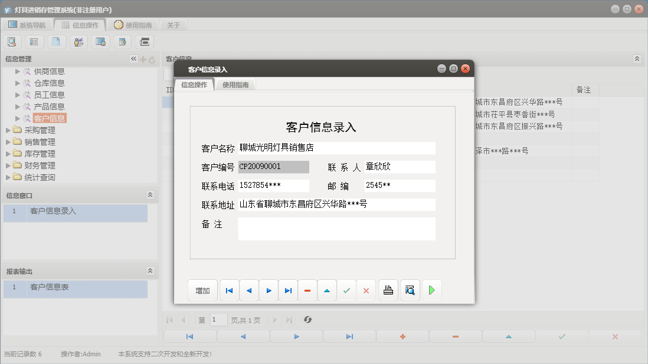This screenshot has width=648, height=364.
Task: Click the page number input field at the bottom
Action: [218, 319]
